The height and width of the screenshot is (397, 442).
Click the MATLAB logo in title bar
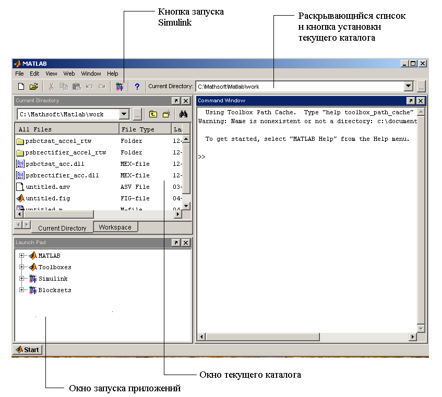(17, 64)
